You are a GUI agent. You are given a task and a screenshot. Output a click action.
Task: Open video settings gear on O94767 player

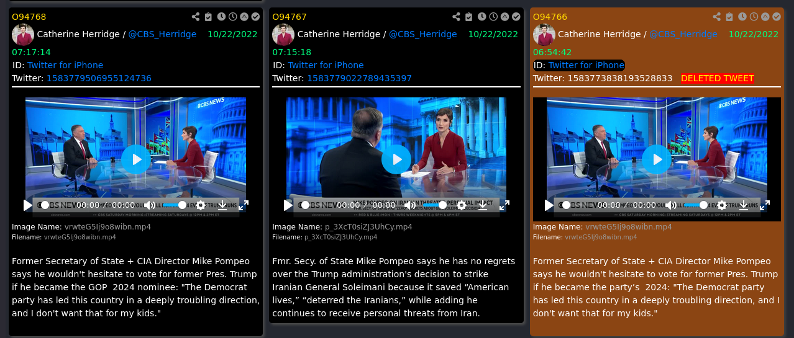[x=462, y=205]
